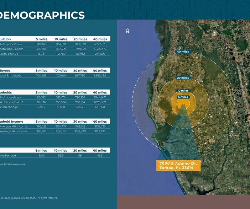250x209 pixels.
Task: Select the 20 miles radius label on map
Action: tap(183, 78)
